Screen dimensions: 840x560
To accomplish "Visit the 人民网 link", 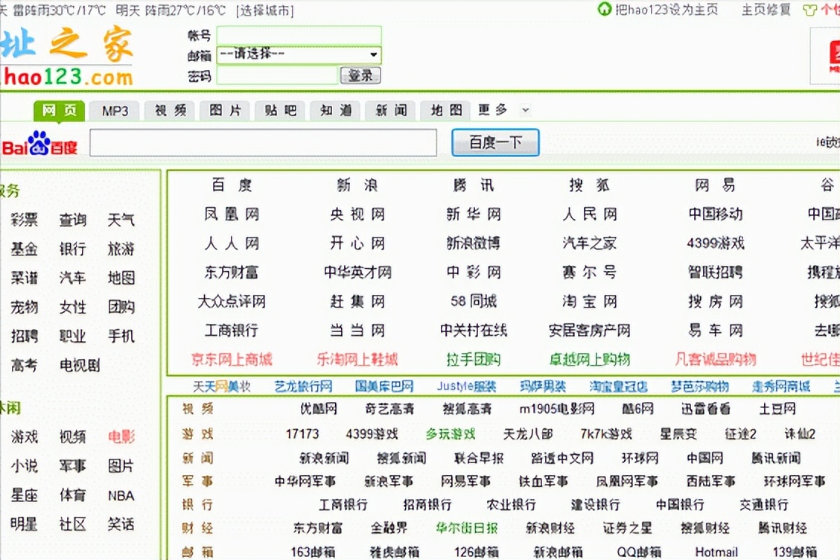I will [589, 214].
